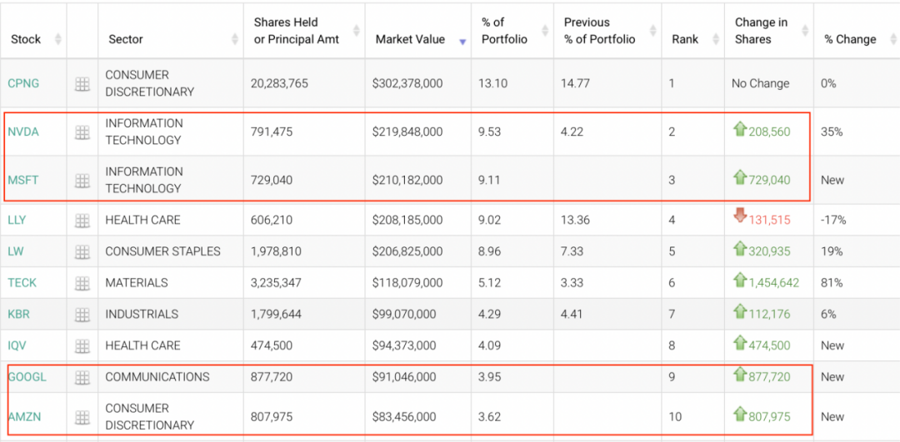Image resolution: width=900 pixels, height=442 pixels.
Task: Sort by Change in Shares column
Action: pos(769,32)
